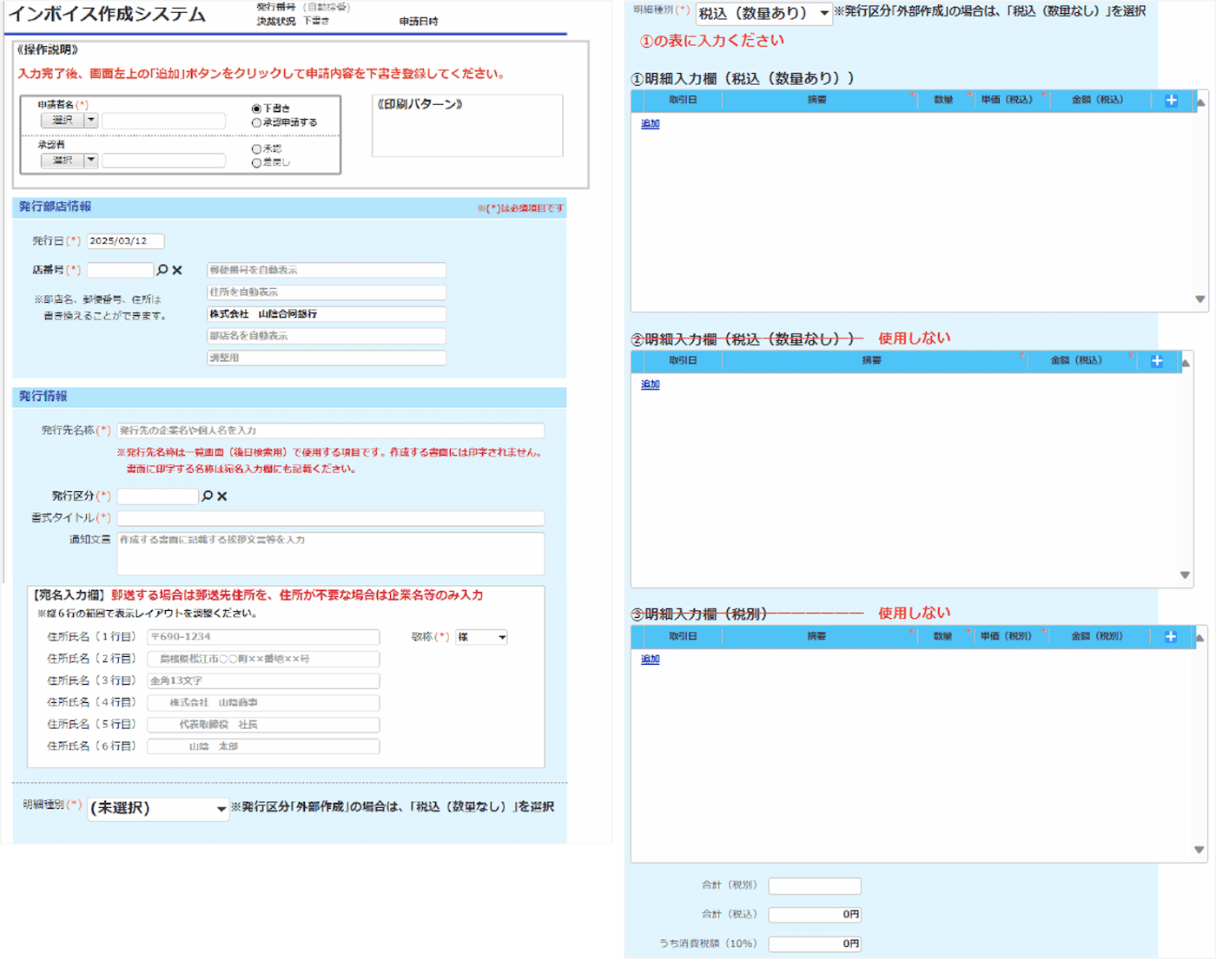Open the 明細種別 (未選択) dropdown
1216x959 pixels.
coord(158,809)
